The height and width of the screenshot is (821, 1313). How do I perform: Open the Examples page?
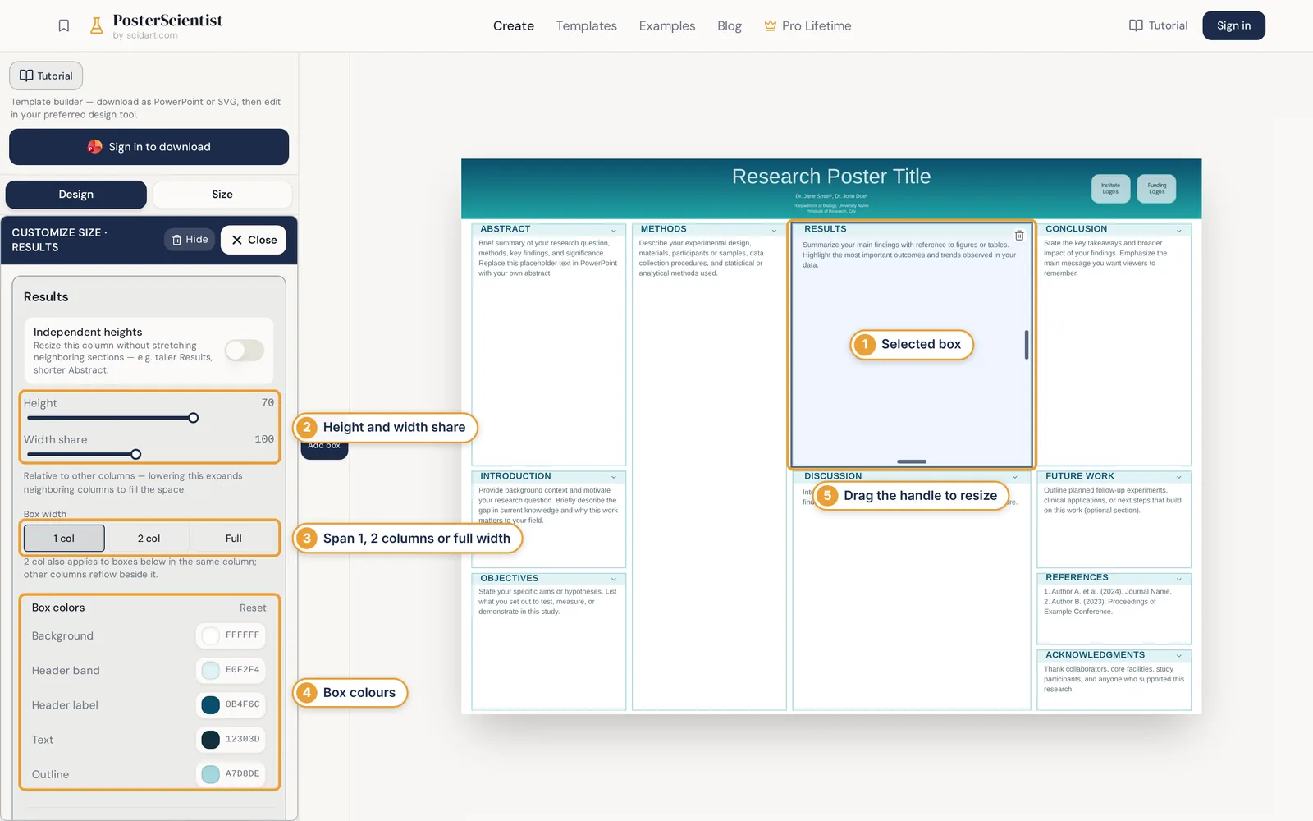pyautogui.click(x=667, y=25)
